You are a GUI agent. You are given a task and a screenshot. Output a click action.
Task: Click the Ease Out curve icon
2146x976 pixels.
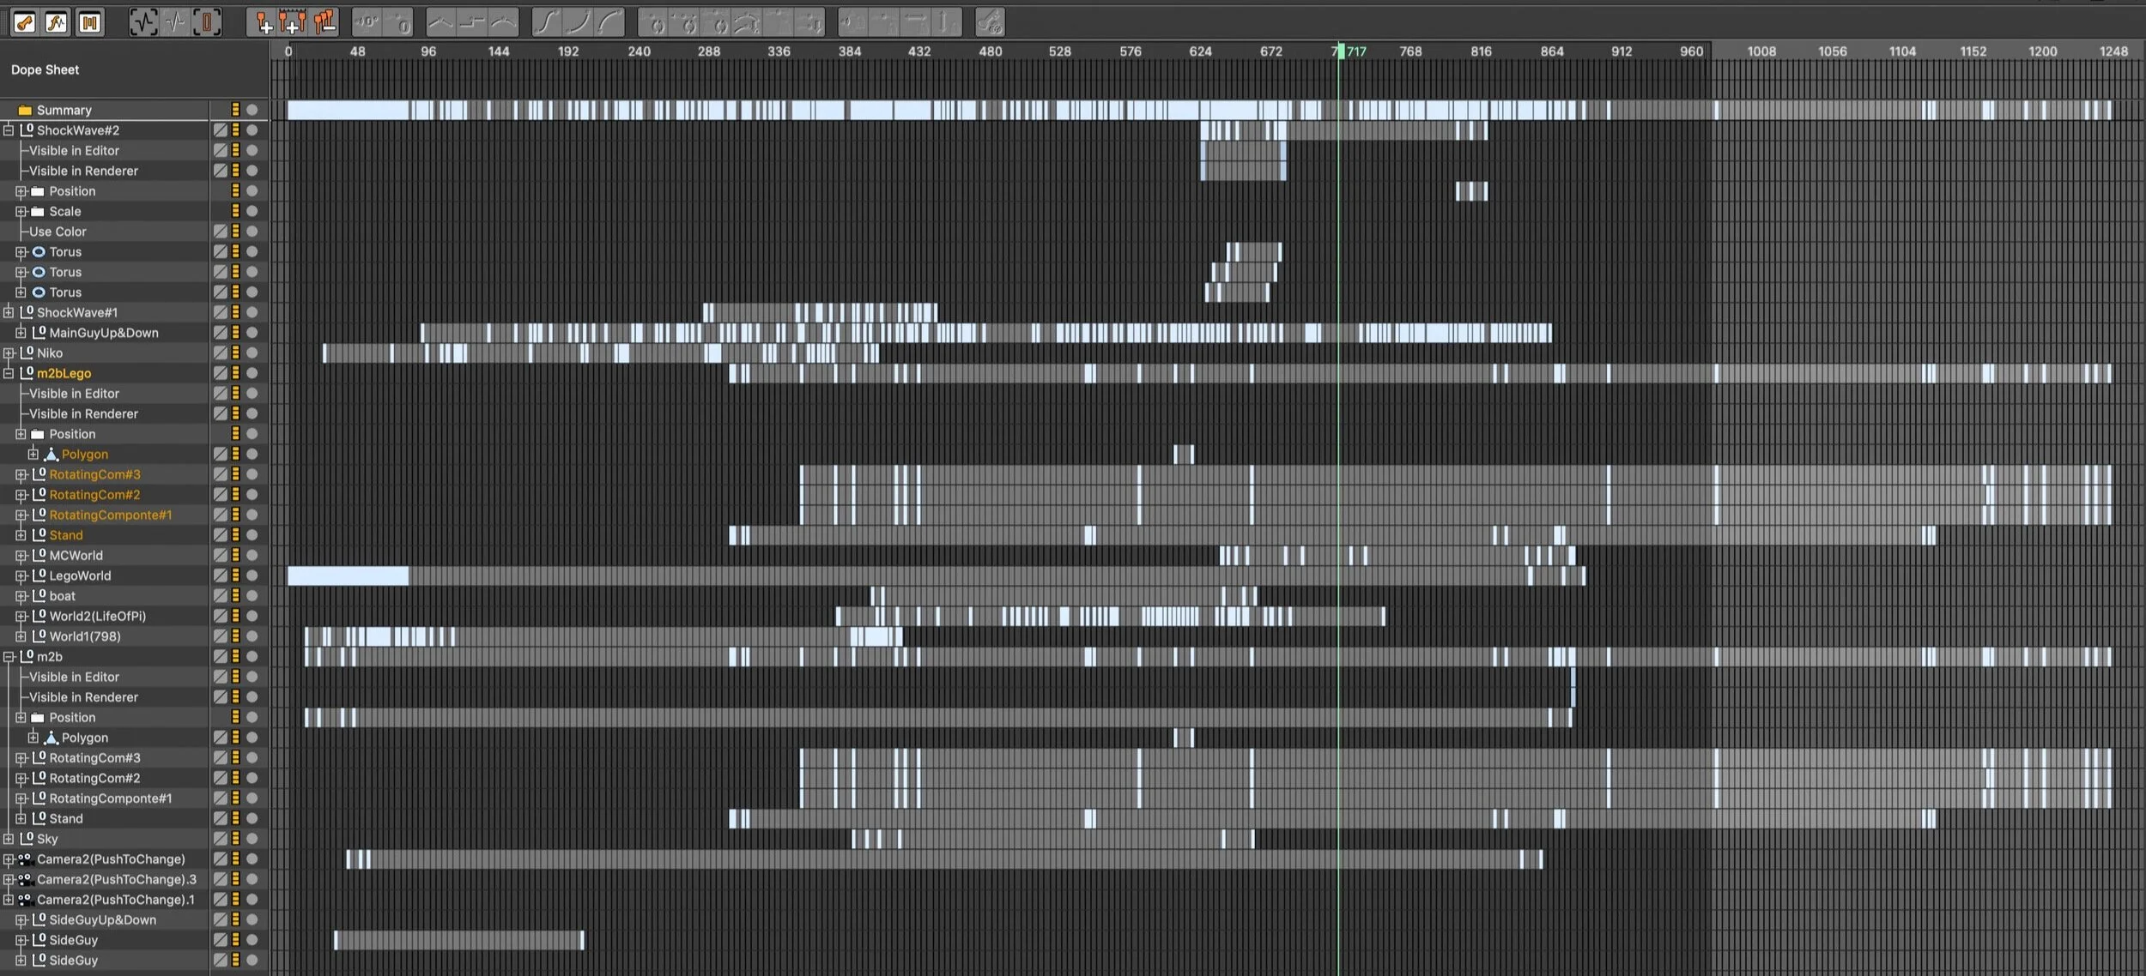tap(610, 22)
